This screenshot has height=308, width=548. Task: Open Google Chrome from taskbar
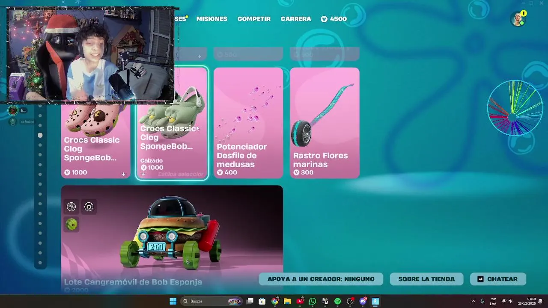click(x=275, y=301)
